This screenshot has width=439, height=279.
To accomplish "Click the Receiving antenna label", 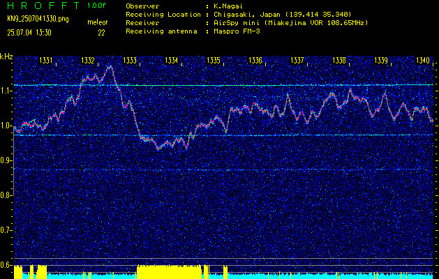I will [161, 31].
